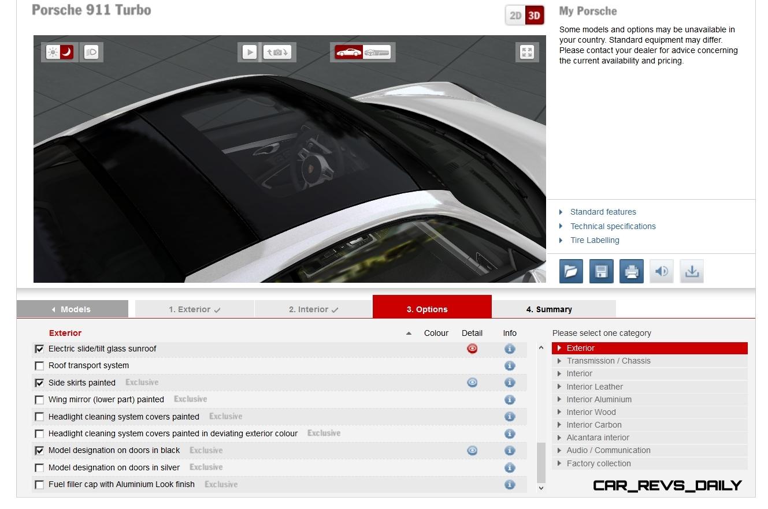This screenshot has width=768, height=509.
Task: Collapse the Exterior options list with up triangle
Action: click(x=409, y=333)
